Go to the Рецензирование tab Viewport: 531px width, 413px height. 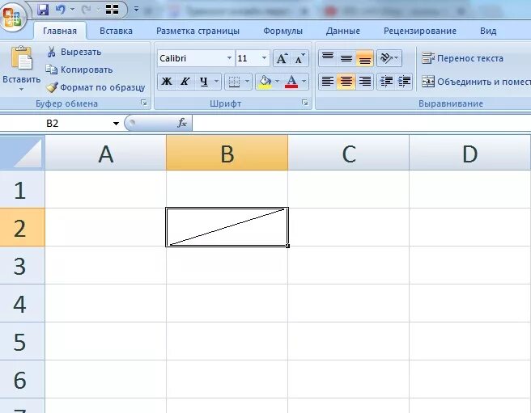point(420,32)
